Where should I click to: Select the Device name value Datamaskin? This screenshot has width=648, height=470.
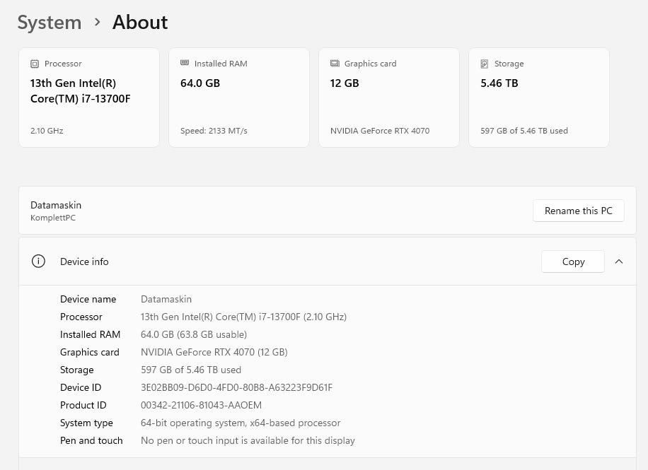click(166, 299)
